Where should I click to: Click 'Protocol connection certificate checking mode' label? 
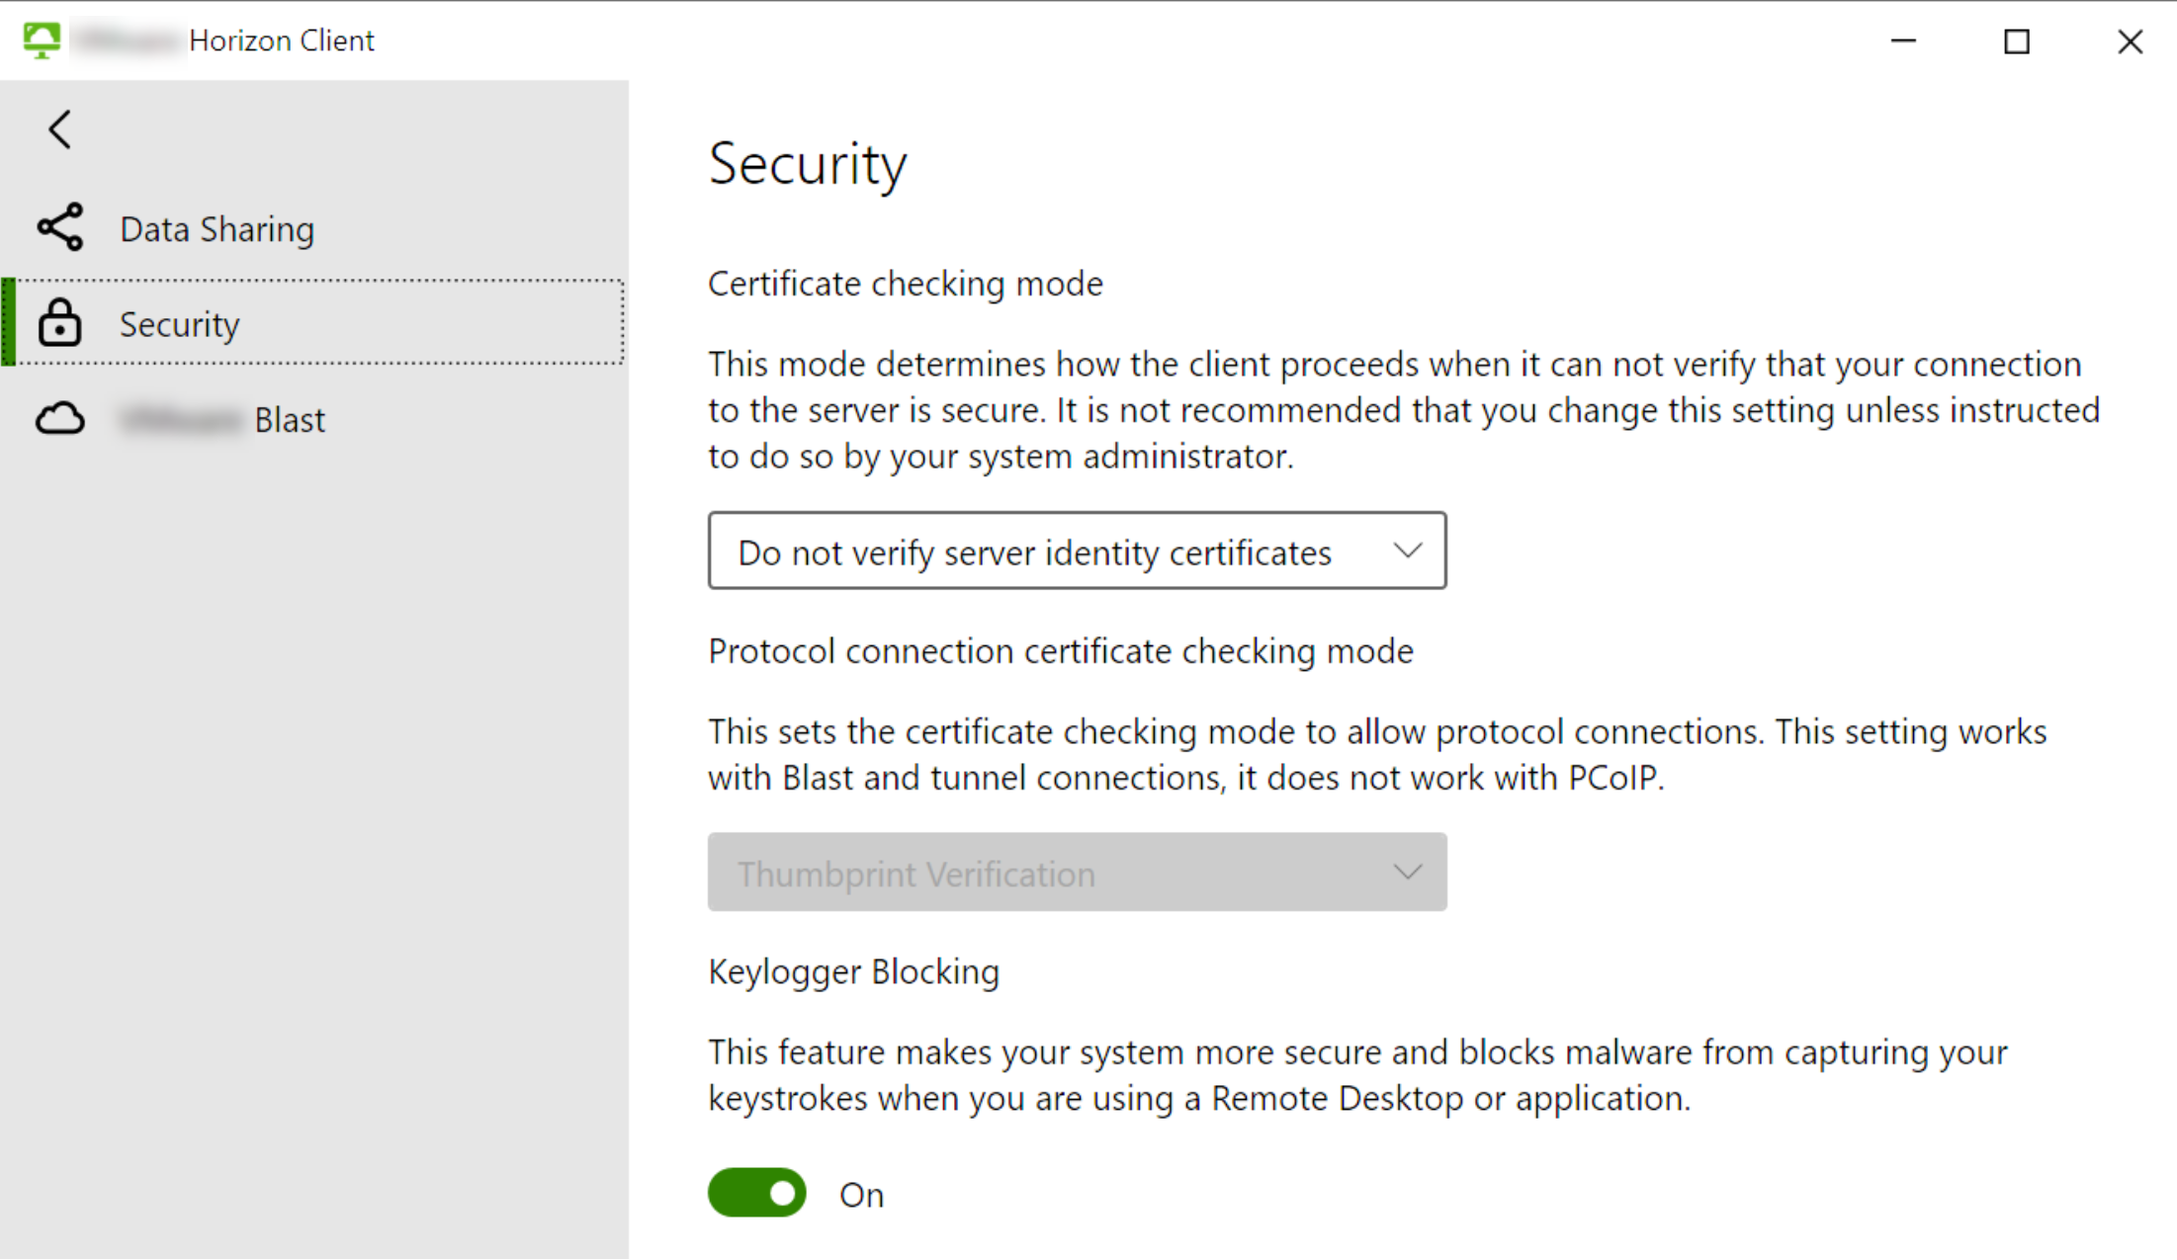coord(1061,651)
